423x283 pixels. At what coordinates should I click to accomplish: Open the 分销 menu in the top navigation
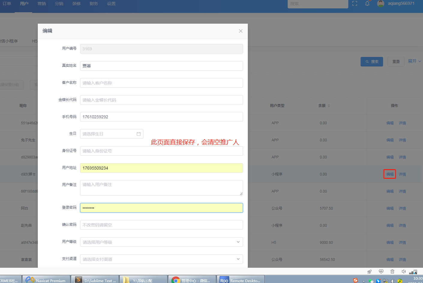pyautogui.click(x=59, y=4)
